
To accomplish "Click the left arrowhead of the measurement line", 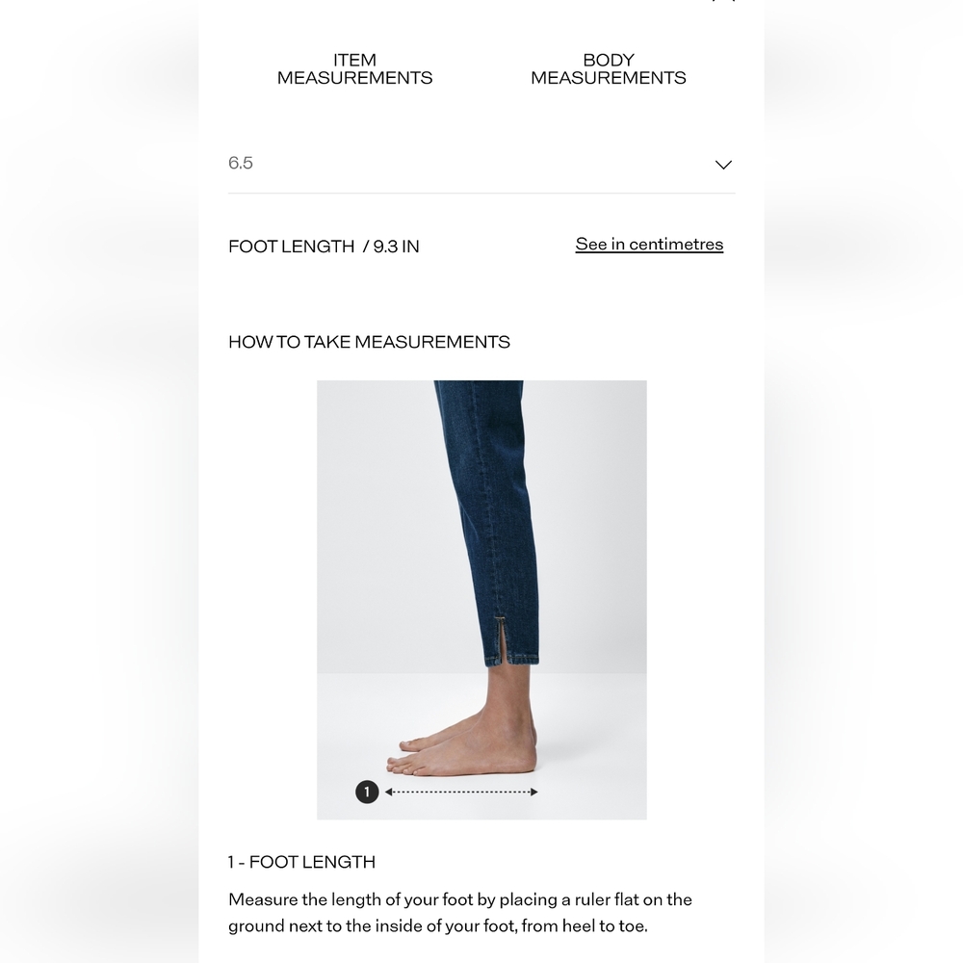I will click(389, 792).
